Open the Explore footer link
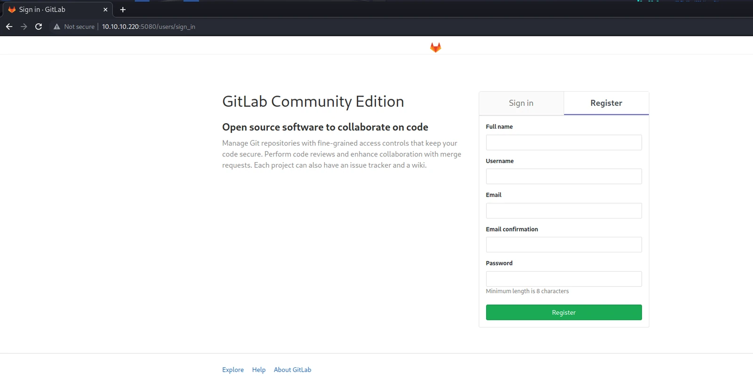The width and height of the screenshot is (753, 382). coord(233,370)
